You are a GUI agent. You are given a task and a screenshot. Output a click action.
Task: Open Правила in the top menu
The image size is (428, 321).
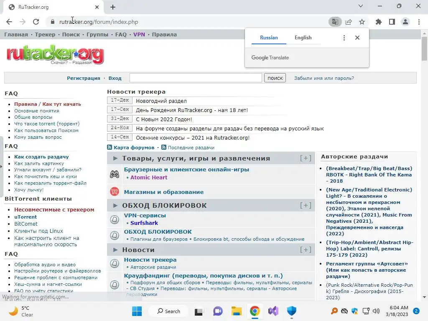(x=164, y=35)
